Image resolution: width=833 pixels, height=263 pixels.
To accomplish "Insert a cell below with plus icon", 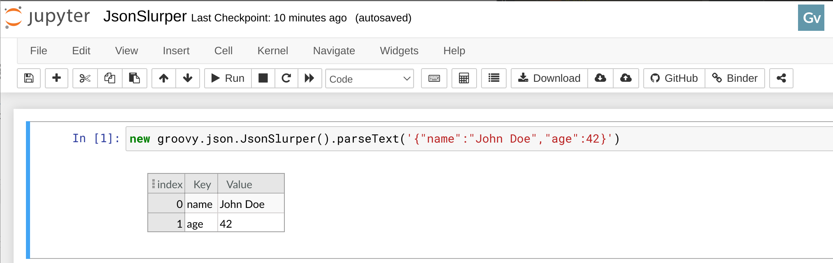I will pyautogui.click(x=56, y=78).
